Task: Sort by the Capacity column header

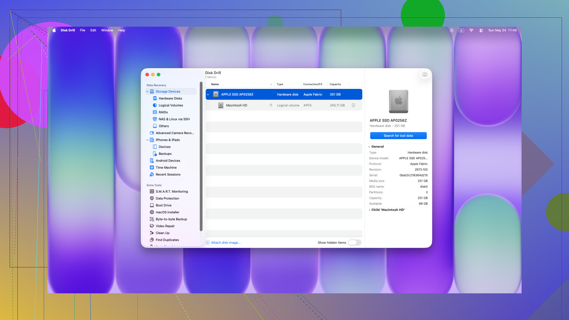Action: click(335, 84)
